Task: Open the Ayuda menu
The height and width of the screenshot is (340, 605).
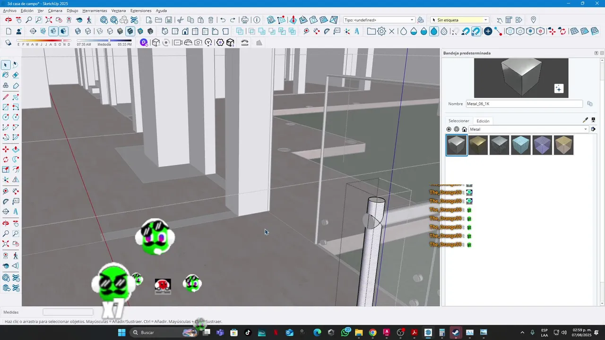Action: 161,10
